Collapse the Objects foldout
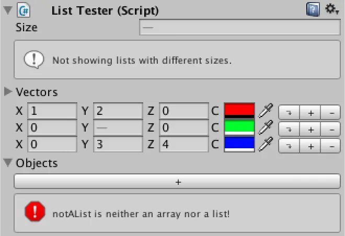 tap(8, 163)
